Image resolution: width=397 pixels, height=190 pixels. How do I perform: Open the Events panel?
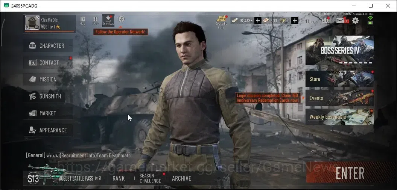click(x=339, y=98)
